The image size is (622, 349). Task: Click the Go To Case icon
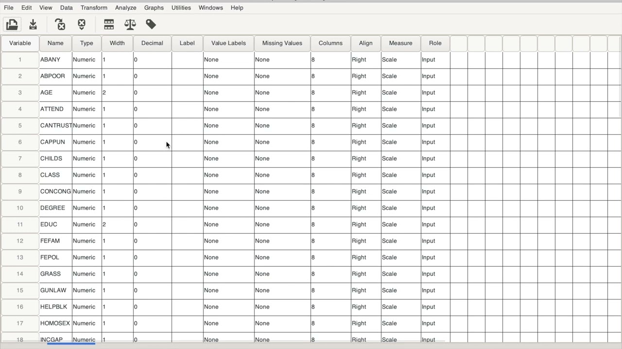coord(82,24)
